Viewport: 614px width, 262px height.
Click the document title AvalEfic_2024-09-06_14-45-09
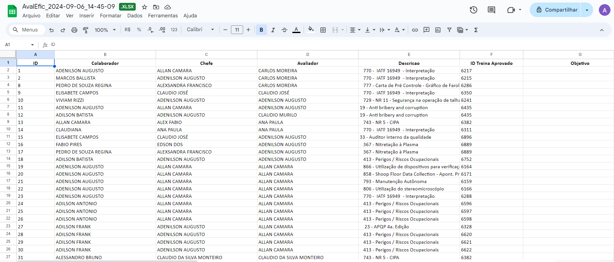[x=69, y=7]
